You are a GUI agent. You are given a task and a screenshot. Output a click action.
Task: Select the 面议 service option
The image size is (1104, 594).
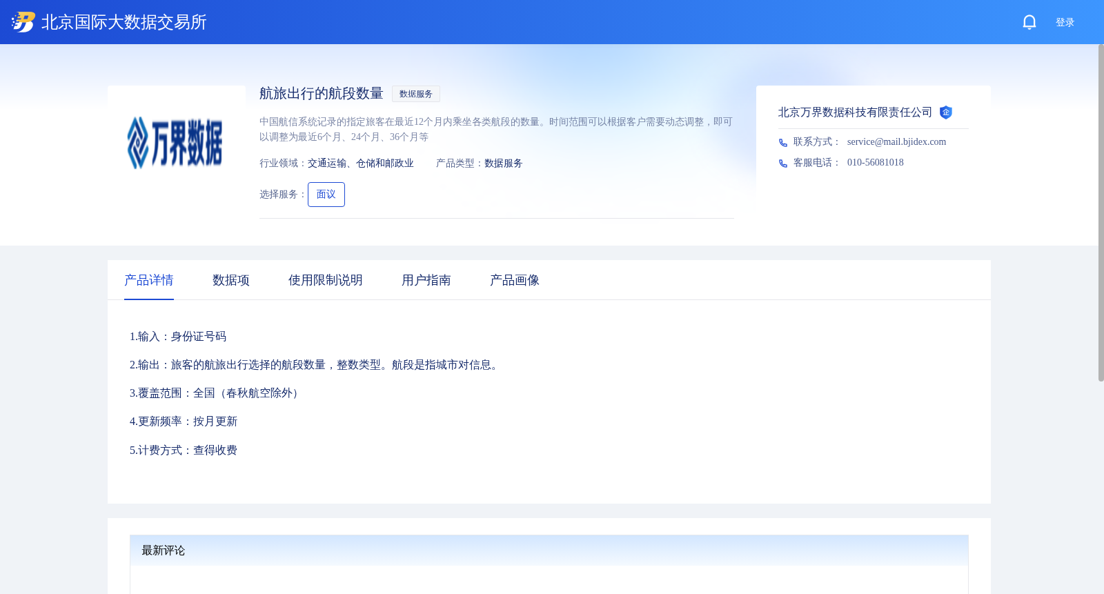(326, 195)
